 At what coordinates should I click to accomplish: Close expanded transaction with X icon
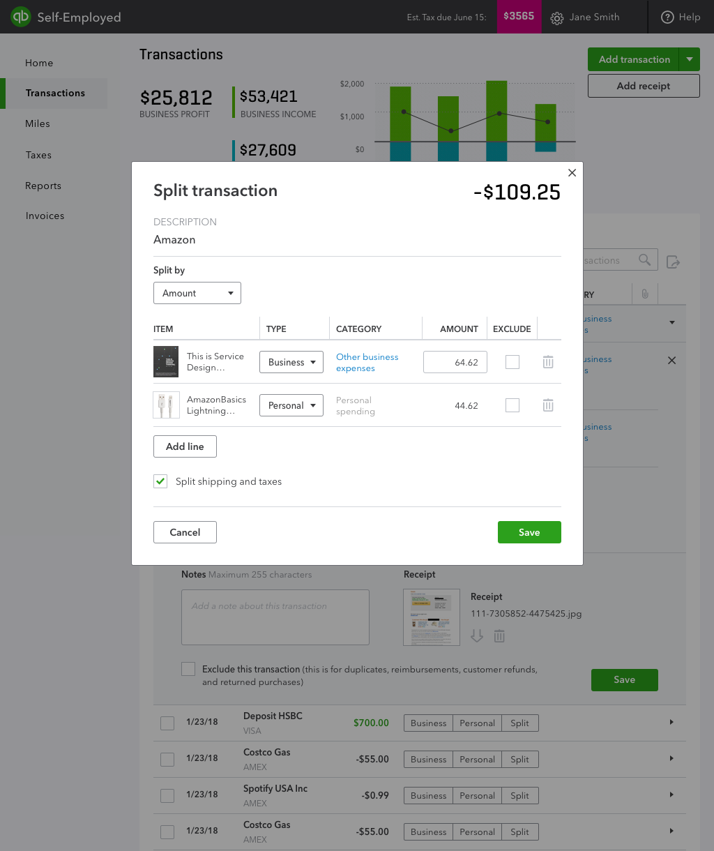click(672, 361)
